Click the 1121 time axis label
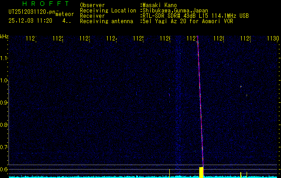 (31, 39)
